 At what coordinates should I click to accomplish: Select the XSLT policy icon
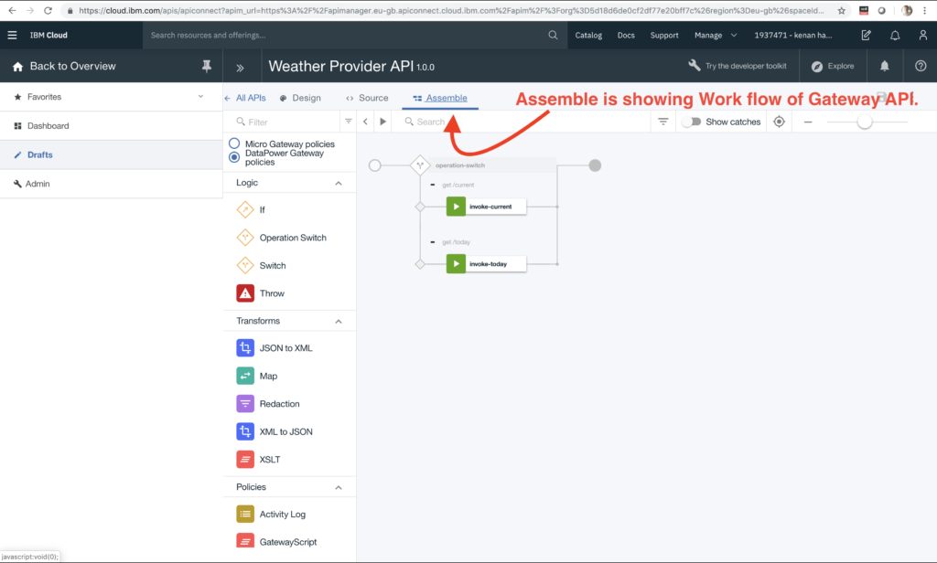tap(245, 459)
